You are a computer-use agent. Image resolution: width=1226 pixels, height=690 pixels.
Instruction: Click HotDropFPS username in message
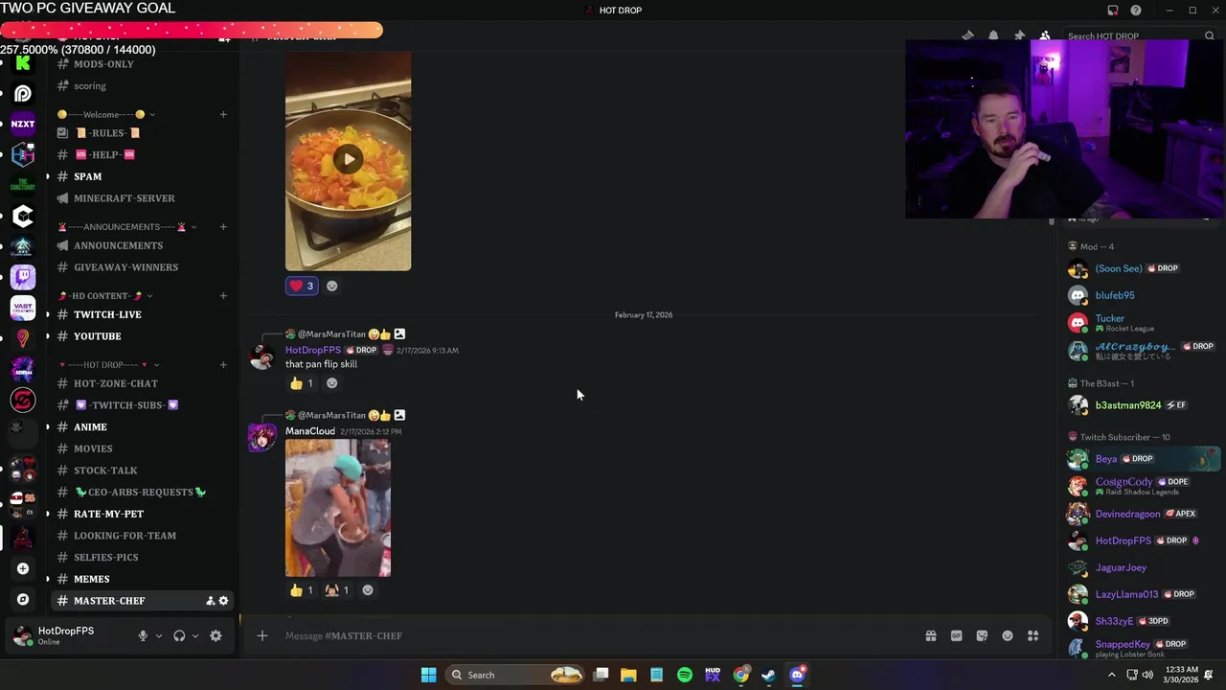[x=313, y=351]
